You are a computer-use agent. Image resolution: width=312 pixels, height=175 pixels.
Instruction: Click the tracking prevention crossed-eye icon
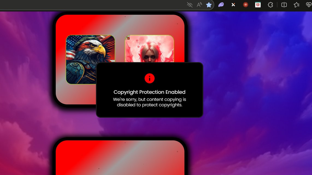click(x=190, y=5)
